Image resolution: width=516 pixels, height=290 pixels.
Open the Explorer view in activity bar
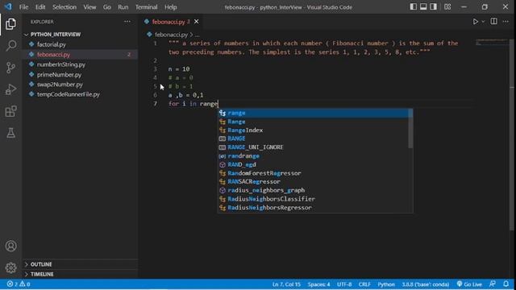[x=10, y=24]
